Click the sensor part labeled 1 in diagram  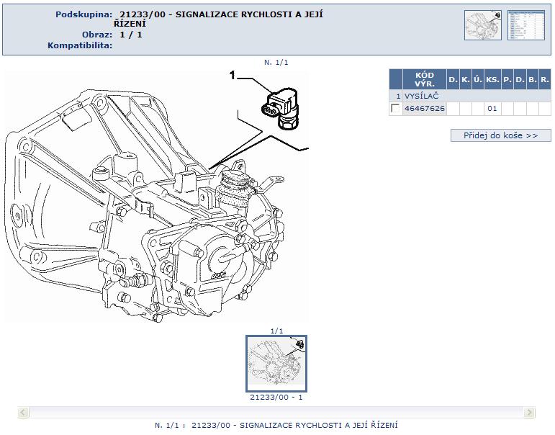pos(282,109)
